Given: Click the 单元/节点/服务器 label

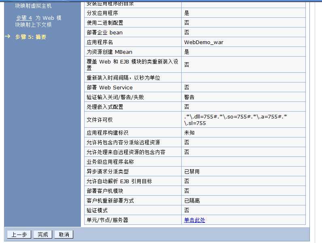Looking at the screenshot, I should click(x=107, y=220).
